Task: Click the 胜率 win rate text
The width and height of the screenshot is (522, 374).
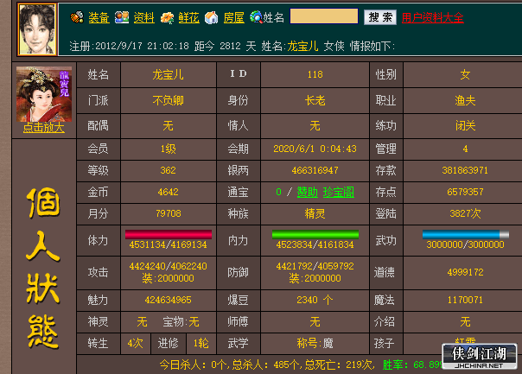Action: point(413,365)
